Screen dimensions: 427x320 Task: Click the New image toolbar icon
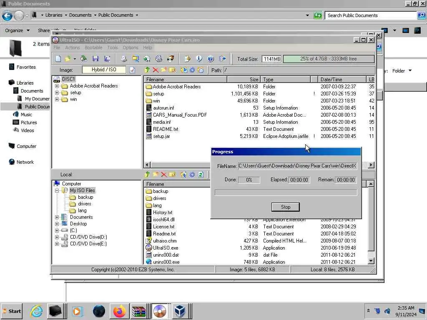point(58,59)
